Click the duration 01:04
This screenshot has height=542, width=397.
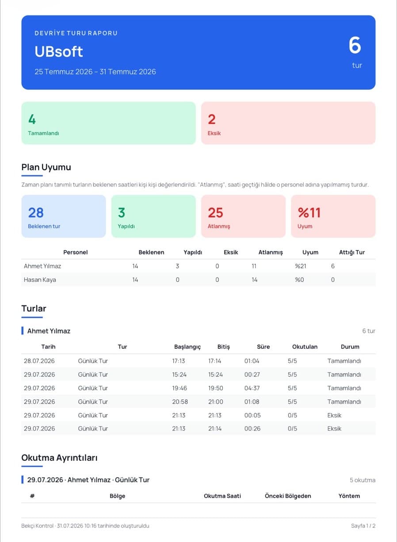(252, 361)
